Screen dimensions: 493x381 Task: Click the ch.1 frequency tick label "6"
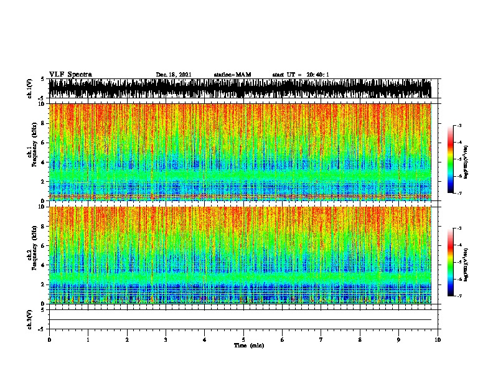pyautogui.click(x=44, y=143)
